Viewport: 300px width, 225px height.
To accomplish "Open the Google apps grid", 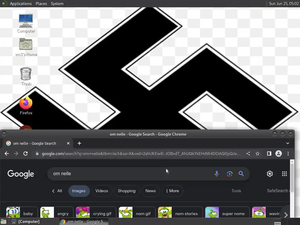I will (284, 174).
